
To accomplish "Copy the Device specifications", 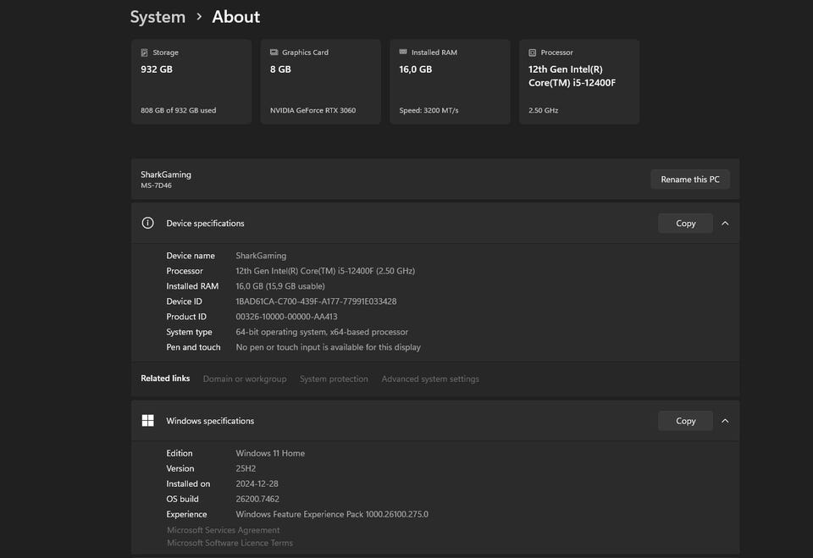I will (685, 224).
